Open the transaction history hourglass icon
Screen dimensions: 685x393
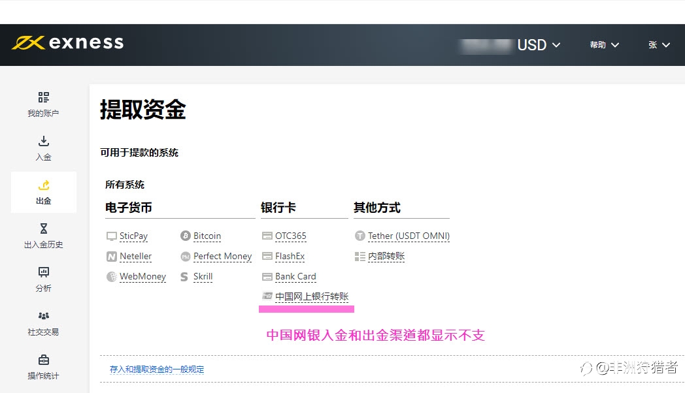pos(43,228)
